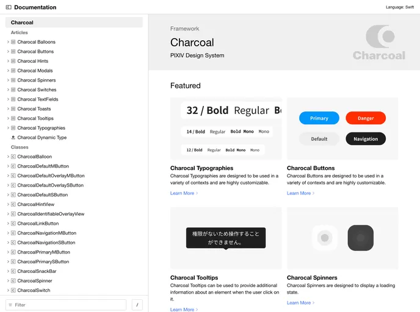Viewport: 420px width, 312px height.
Task: Expand the CharcoalPrimaryMButton class row
Action: 8,252
